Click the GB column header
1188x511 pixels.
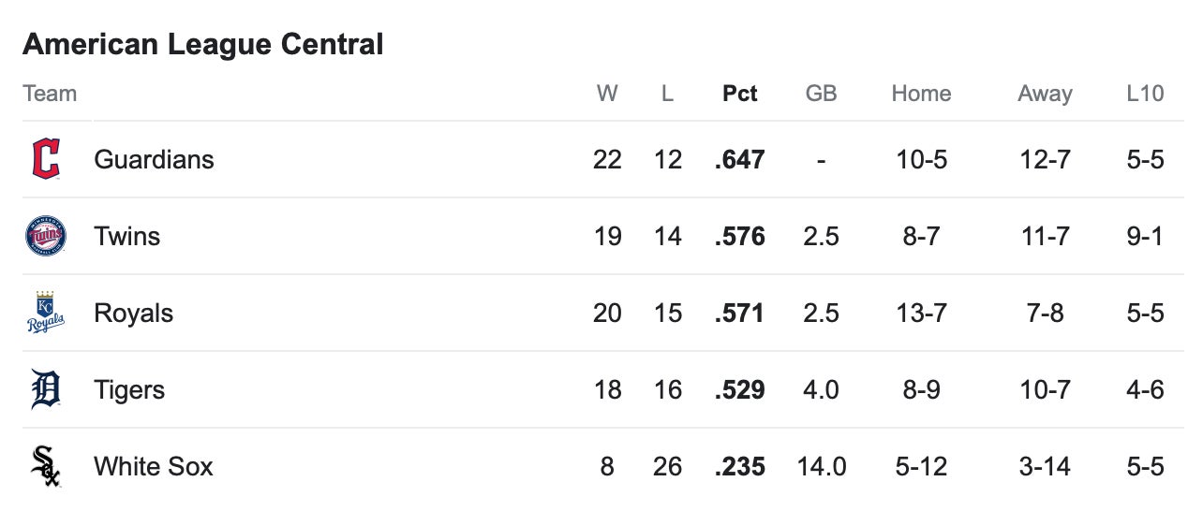(x=821, y=94)
